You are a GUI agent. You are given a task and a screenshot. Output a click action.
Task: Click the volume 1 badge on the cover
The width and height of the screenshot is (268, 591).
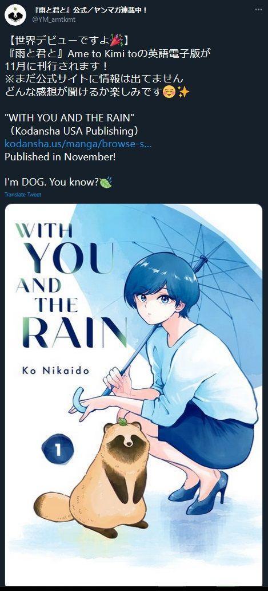tap(58, 451)
